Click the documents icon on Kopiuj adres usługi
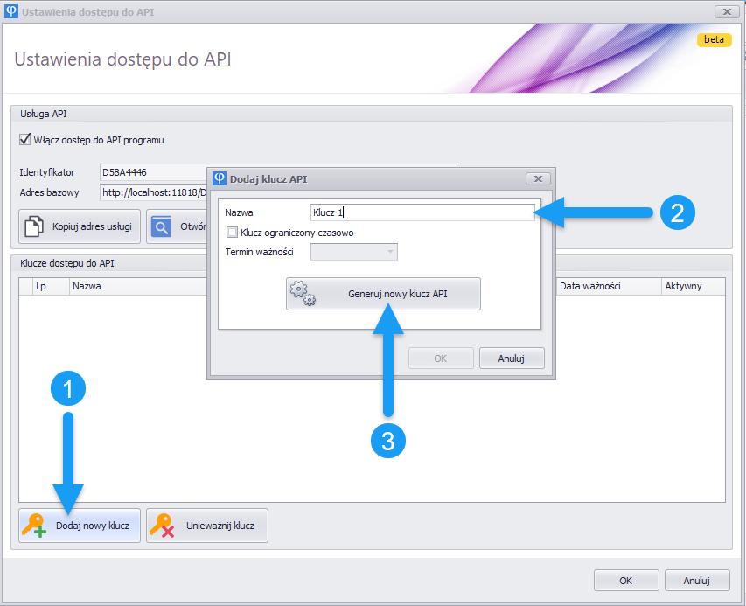The width and height of the screenshot is (746, 606). pos(33,226)
